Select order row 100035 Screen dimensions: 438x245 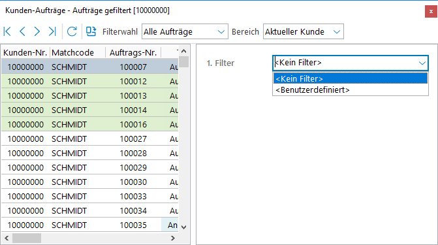tap(89, 225)
